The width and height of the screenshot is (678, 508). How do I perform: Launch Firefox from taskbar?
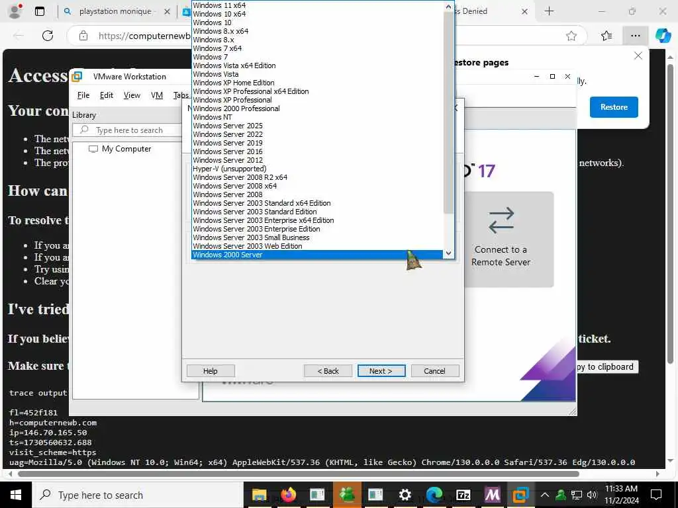tap(288, 495)
